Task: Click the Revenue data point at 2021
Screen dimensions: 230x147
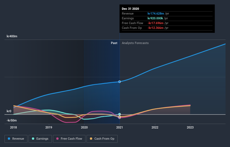Action: [120, 82]
